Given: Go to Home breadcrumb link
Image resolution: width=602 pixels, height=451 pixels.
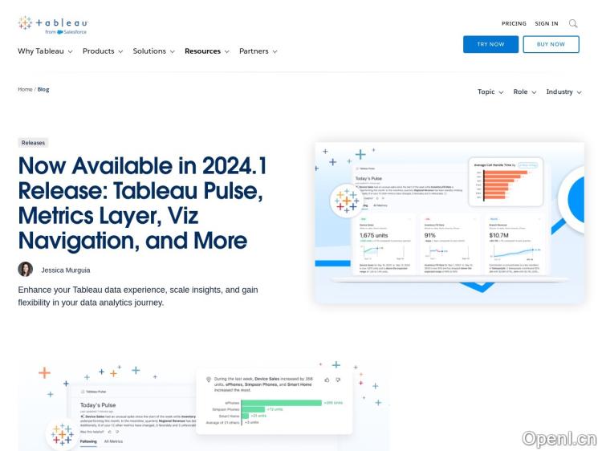Looking at the screenshot, I should pos(25,89).
